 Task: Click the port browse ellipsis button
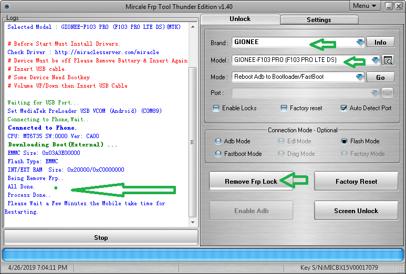pyautogui.click(x=387, y=93)
